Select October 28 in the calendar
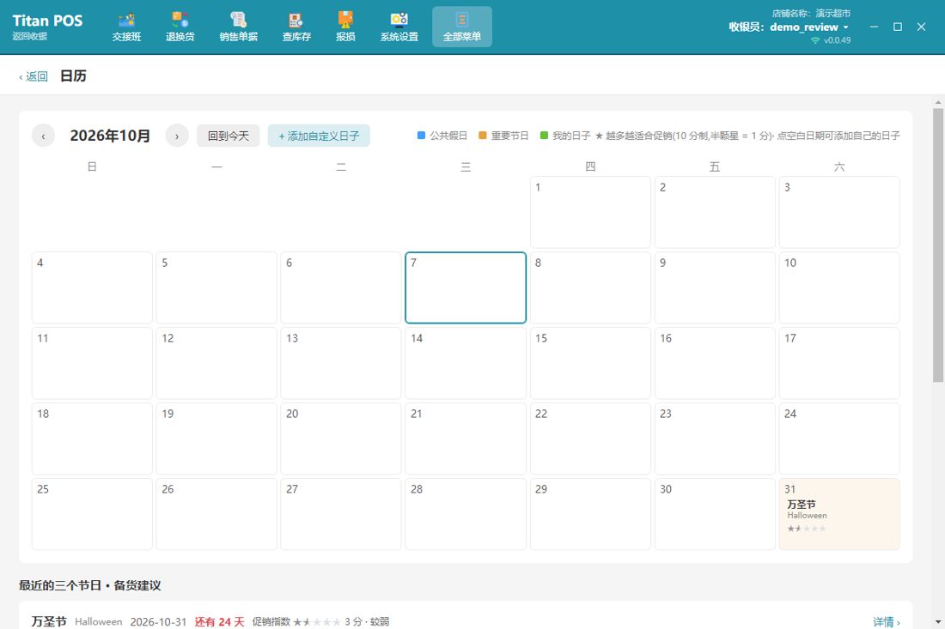Viewport: 945px width, 629px height. pos(466,514)
